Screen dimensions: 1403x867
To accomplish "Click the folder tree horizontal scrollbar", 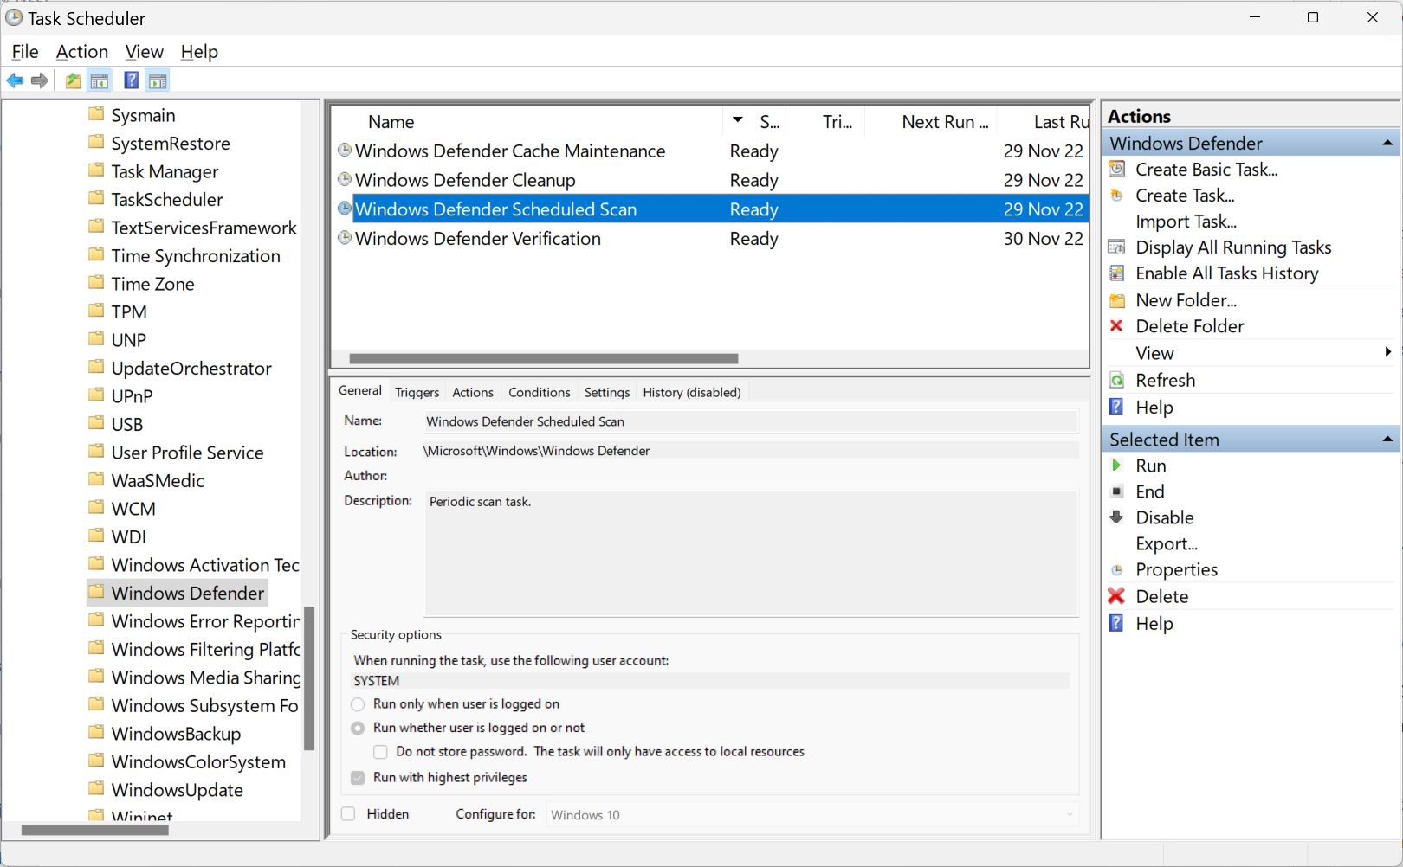I will click(x=95, y=830).
